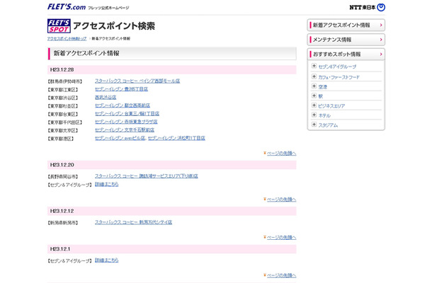Expand カフェ・ファーストフード plus icon
432x283 pixels.
point(314,76)
